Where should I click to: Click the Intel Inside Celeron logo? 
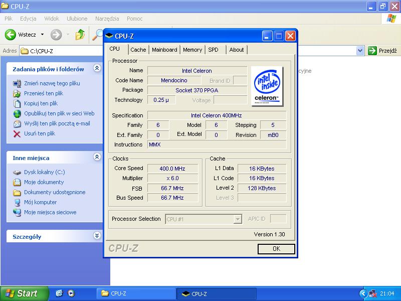pos(267,86)
